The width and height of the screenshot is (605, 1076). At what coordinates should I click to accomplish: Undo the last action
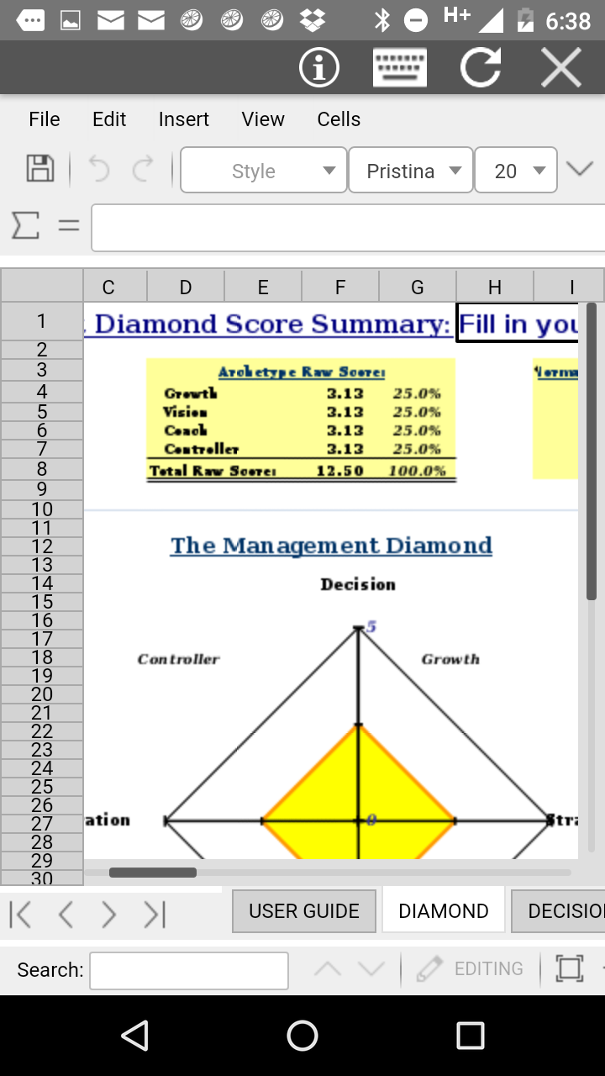coord(99,168)
